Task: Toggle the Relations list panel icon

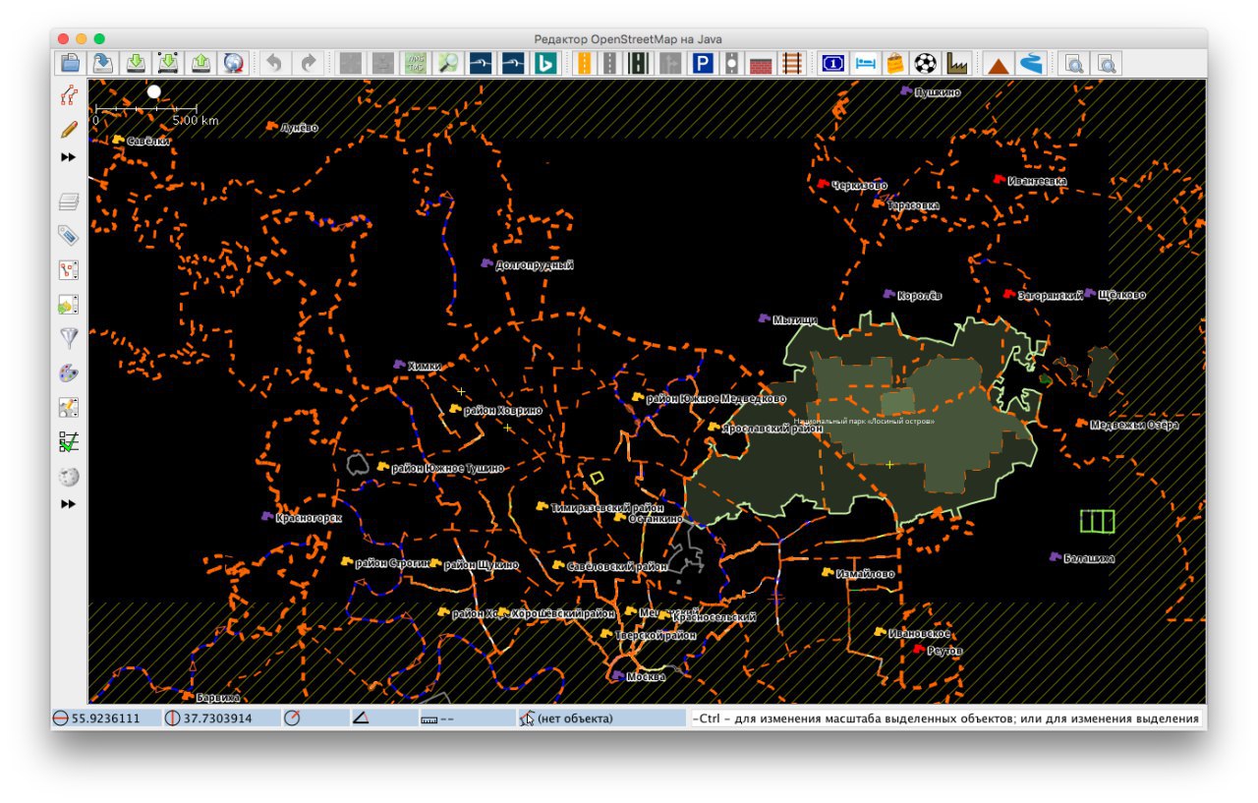Action: coord(69,270)
